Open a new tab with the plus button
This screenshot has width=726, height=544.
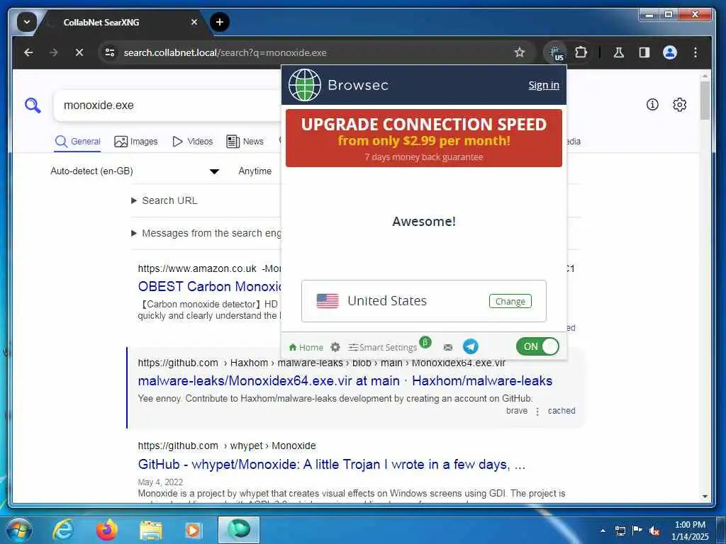click(x=220, y=22)
